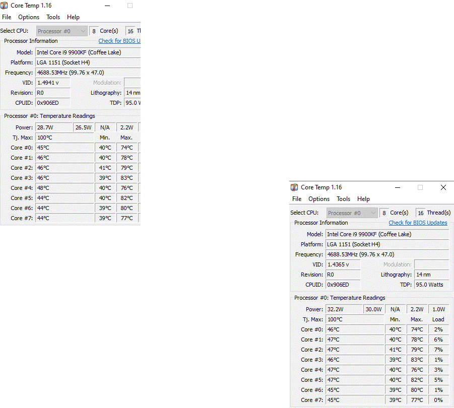Close the right Core Temp window

click(443, 187)
